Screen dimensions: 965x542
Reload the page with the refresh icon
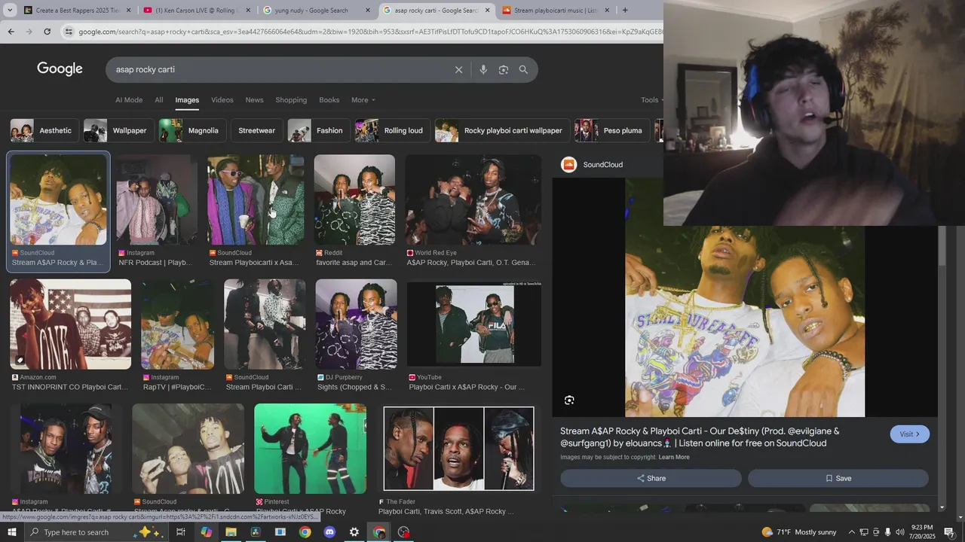coord(47,32)
